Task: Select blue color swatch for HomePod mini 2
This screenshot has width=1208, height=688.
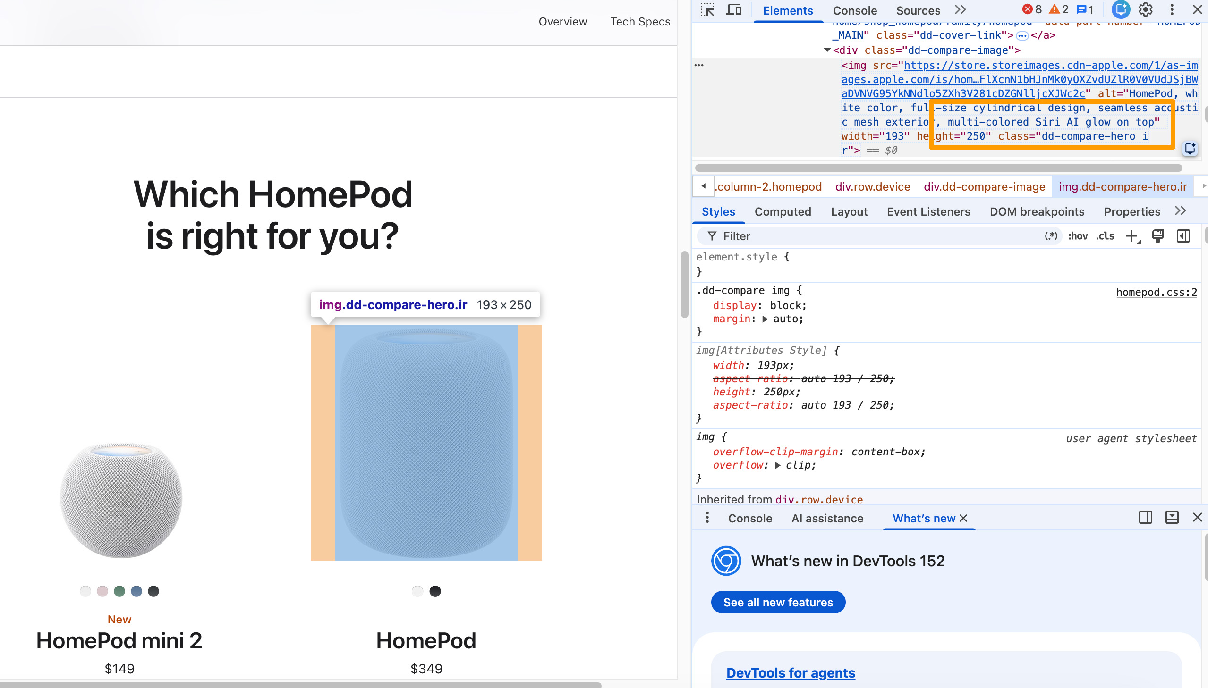Action: [x=136, y=591]
